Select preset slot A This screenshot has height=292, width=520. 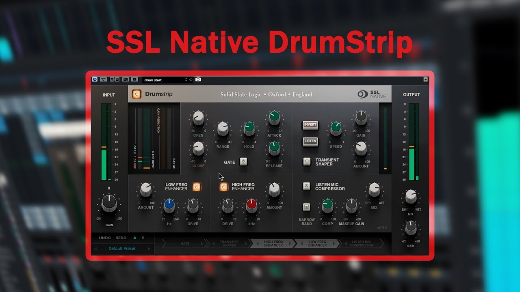coord(135,238)
